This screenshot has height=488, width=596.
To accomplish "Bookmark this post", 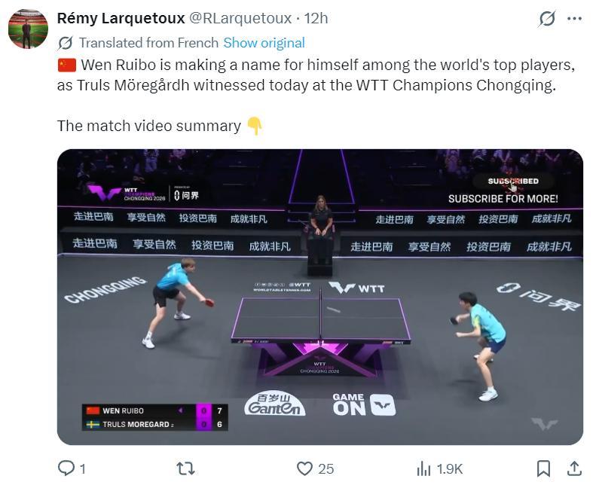I will click(543, 468).
